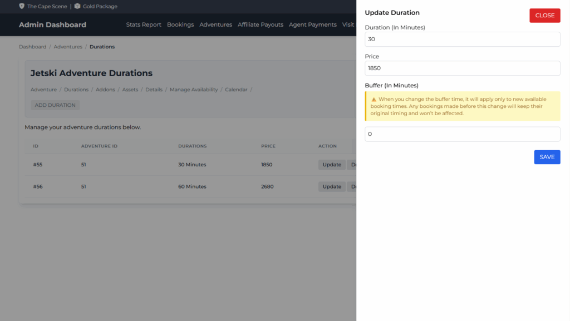The height and width of the screenshot is (321, 570).
Task: Update the 60 Minutes duration row
Action: [332, 186]
